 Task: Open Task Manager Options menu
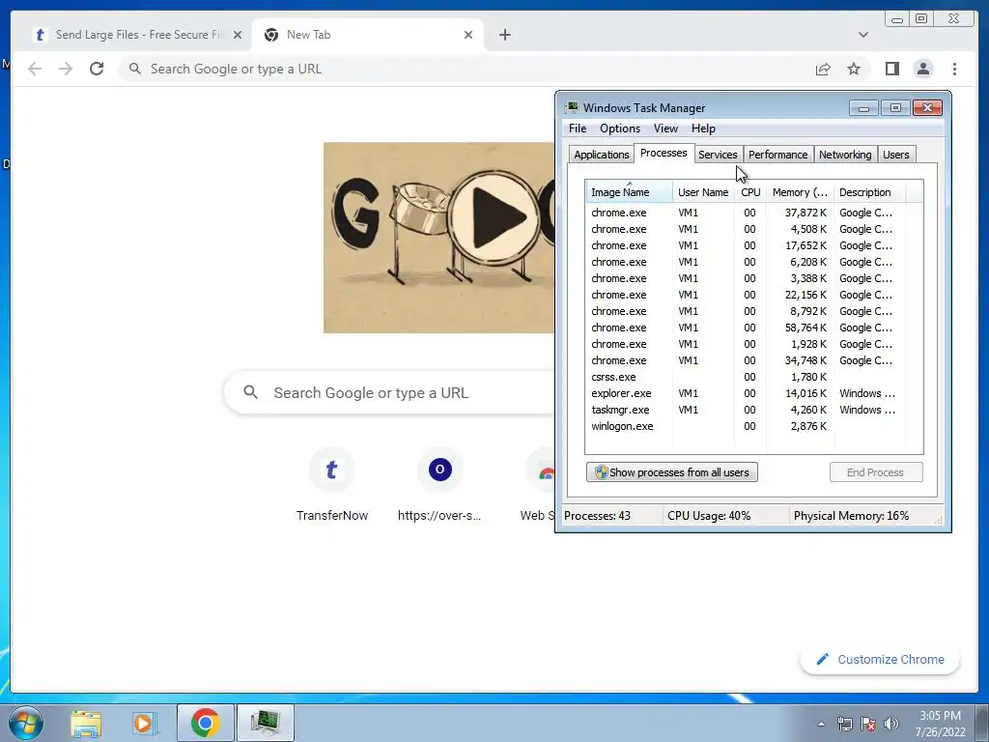(x=619, y=128)
